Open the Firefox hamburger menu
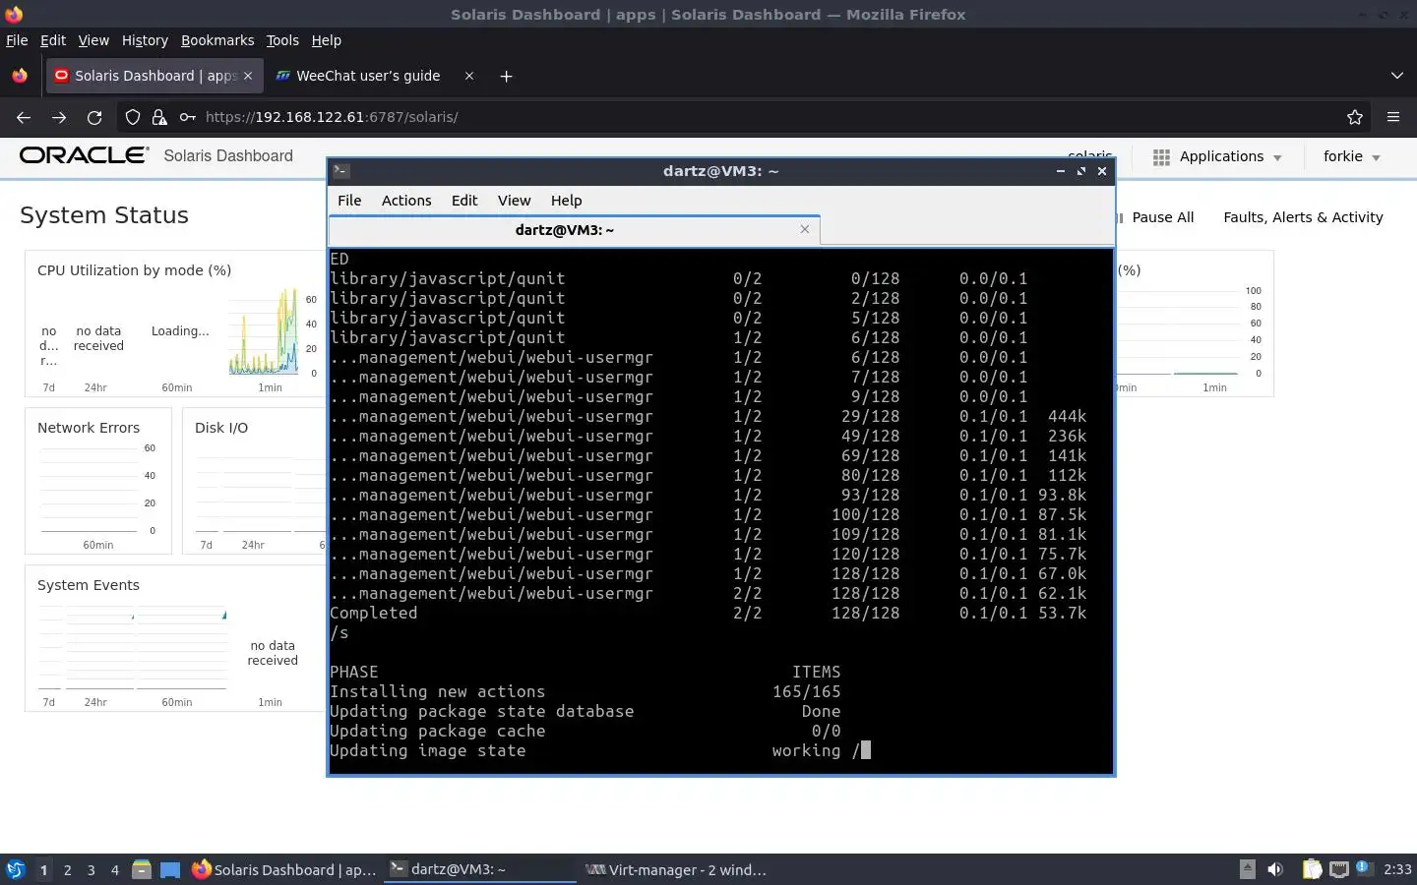This screenshot has width=1417, height=885. (1392, 117)
